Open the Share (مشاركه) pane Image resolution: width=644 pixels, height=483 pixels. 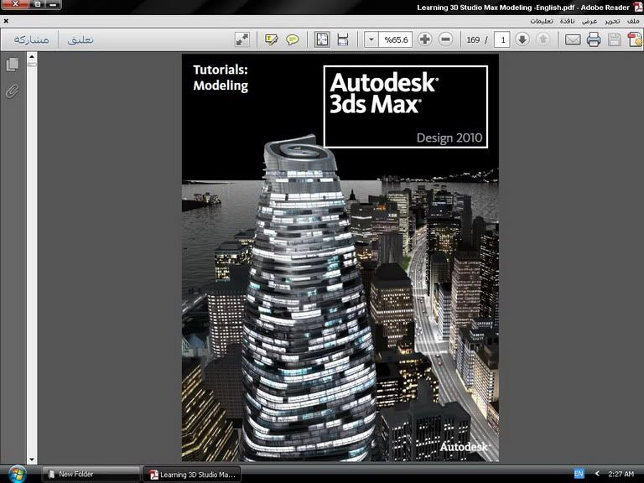[x=31, y=39]
